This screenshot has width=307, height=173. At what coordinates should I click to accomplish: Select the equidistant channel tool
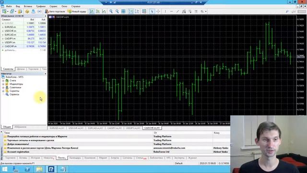[184, 12]
